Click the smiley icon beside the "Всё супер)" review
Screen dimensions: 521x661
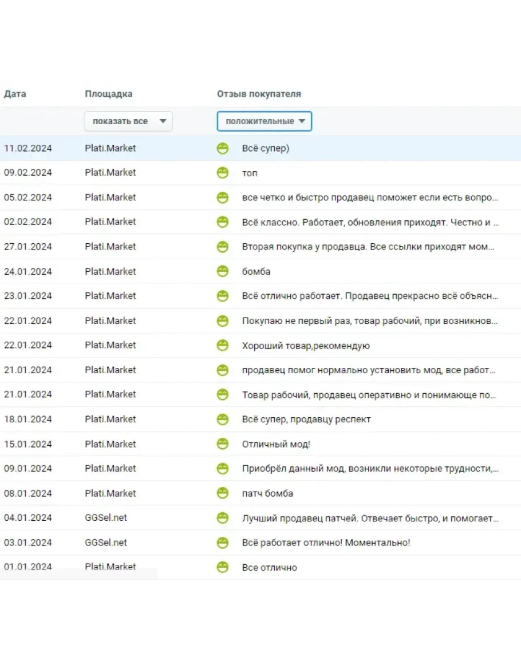223,148
